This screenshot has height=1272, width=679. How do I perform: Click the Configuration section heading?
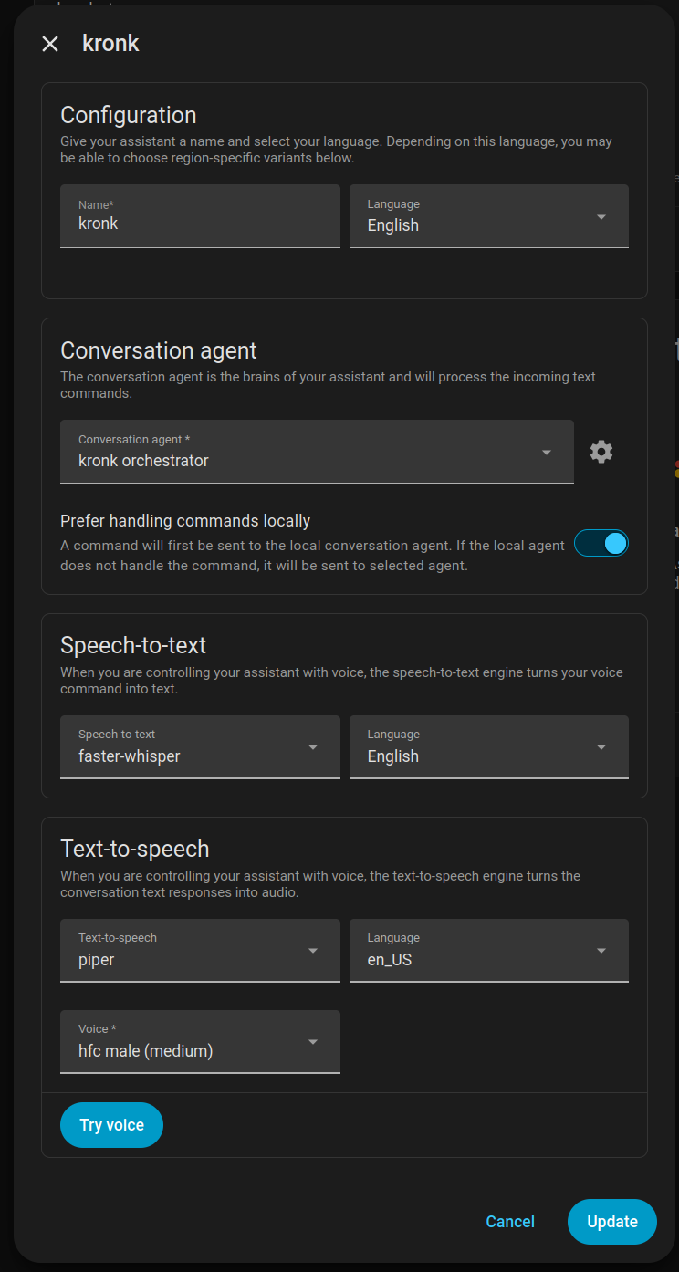(129, 115)
